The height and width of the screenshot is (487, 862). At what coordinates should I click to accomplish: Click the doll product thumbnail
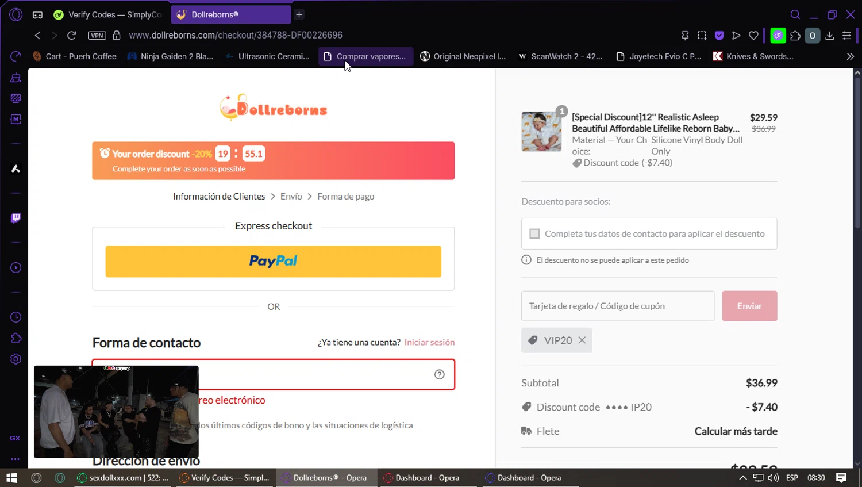[x=541, y=132]
